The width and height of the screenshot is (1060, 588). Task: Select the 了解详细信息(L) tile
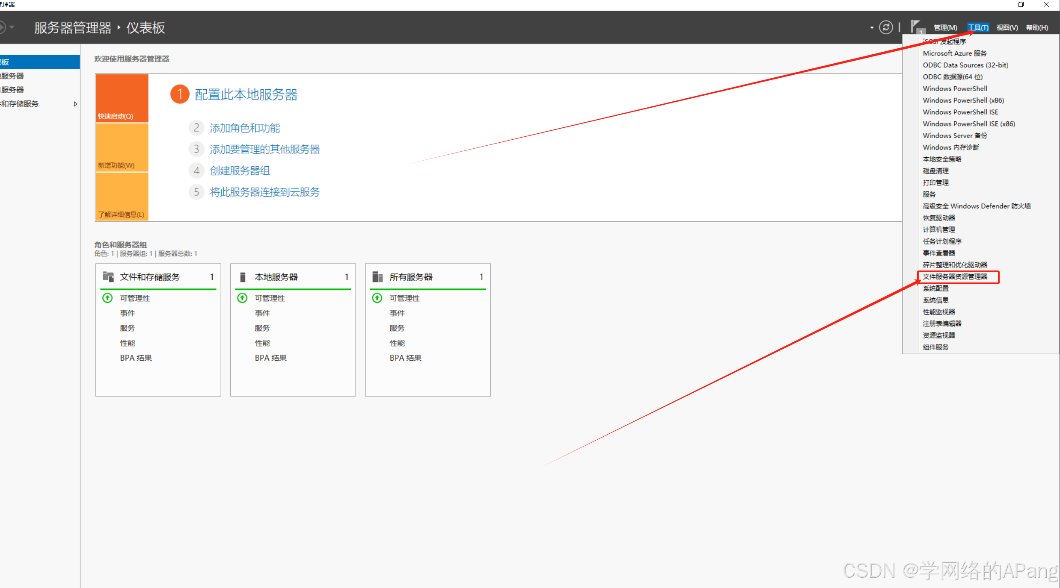122,197
